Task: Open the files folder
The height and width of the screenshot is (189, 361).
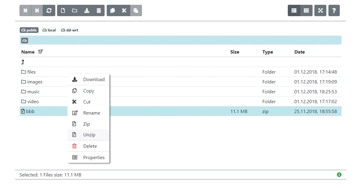Action: [31, 72]
